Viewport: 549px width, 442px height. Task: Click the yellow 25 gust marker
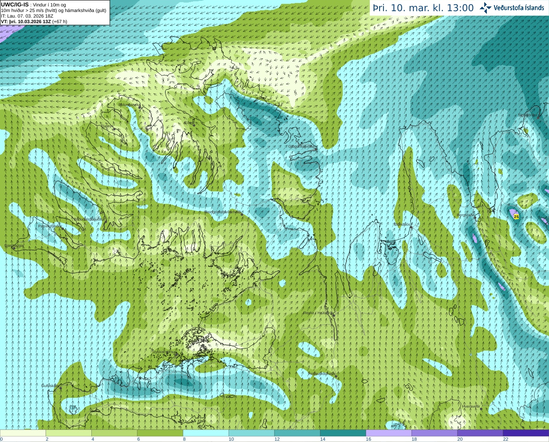pos(516,217)
